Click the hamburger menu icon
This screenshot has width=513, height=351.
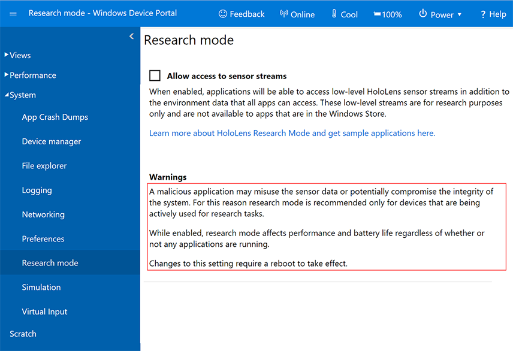pyautogui.click(x=12, y=13)
